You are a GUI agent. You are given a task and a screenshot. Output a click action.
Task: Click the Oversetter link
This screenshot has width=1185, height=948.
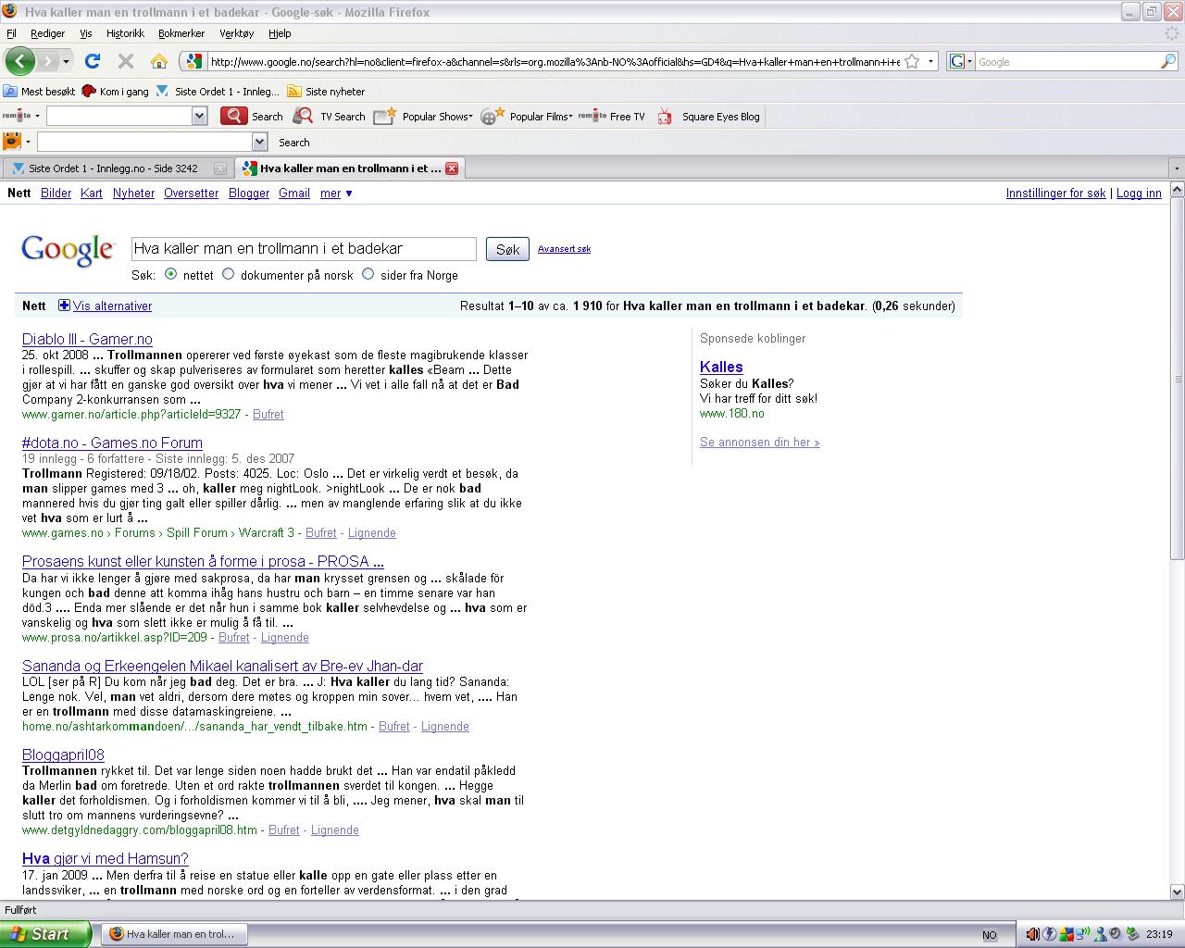coord(191,193)
